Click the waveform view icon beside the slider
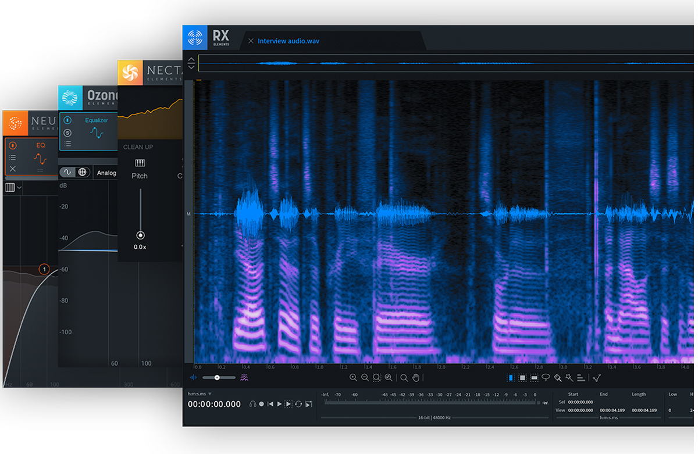The height and width of the screenshot is (454, 698). pos(193,377)
